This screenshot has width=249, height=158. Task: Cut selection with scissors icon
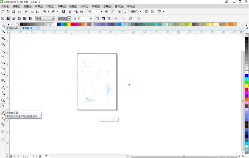[26, 11]
